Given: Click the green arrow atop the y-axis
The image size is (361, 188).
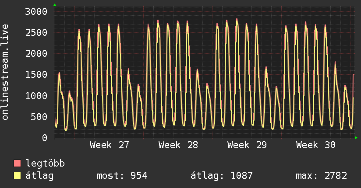Looking at the screenshot, I should [x=55, y=5].
